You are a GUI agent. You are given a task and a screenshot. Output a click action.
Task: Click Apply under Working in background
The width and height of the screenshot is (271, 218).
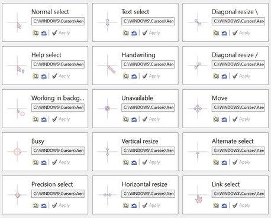(61, 119)
